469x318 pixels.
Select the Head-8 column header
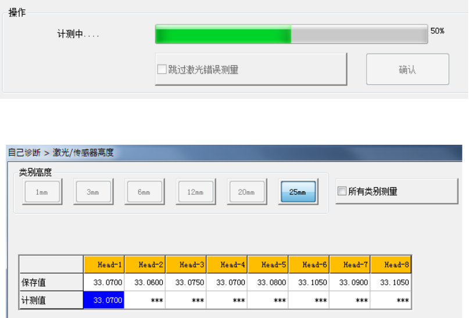(x=391, y=265)
